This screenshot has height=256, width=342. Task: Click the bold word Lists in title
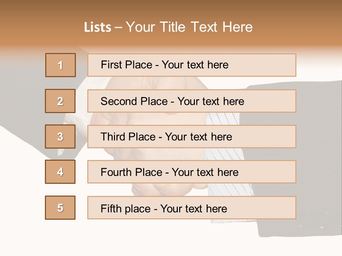[x=98, y=27]
